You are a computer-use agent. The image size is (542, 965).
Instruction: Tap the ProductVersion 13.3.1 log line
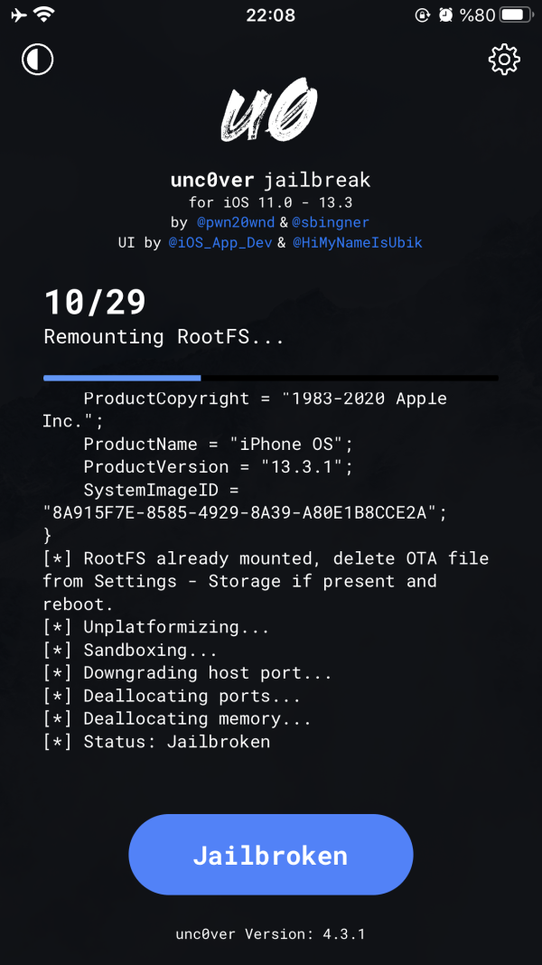click(219, 467)
